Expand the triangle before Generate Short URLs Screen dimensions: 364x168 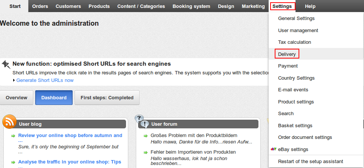[x=14, y=80]
